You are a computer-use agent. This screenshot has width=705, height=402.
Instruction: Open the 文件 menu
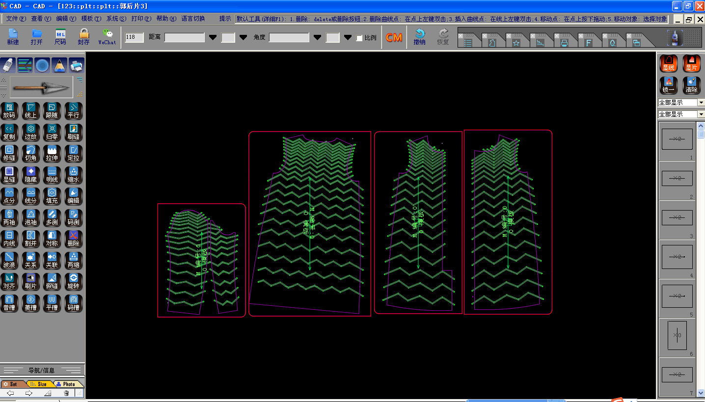pyautogui.click(x=16, y=19)
